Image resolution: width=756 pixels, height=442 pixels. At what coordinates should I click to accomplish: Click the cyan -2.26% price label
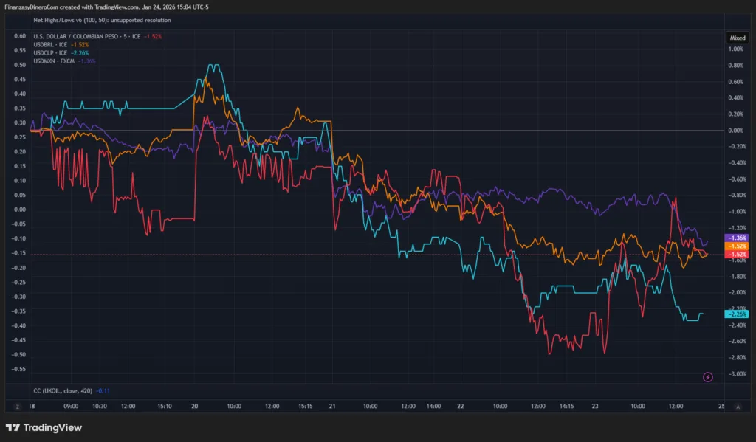pyautogui.click(x=737, y=314)
